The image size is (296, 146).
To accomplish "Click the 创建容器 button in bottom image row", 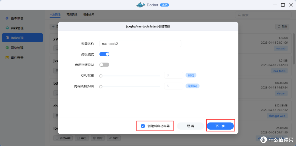I will coord(63,138).
